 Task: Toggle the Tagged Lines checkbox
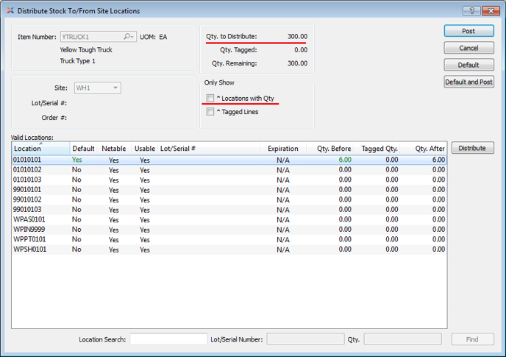[211, 112]
